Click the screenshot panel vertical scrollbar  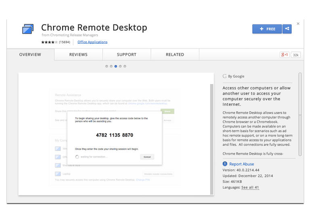point(212,139)
